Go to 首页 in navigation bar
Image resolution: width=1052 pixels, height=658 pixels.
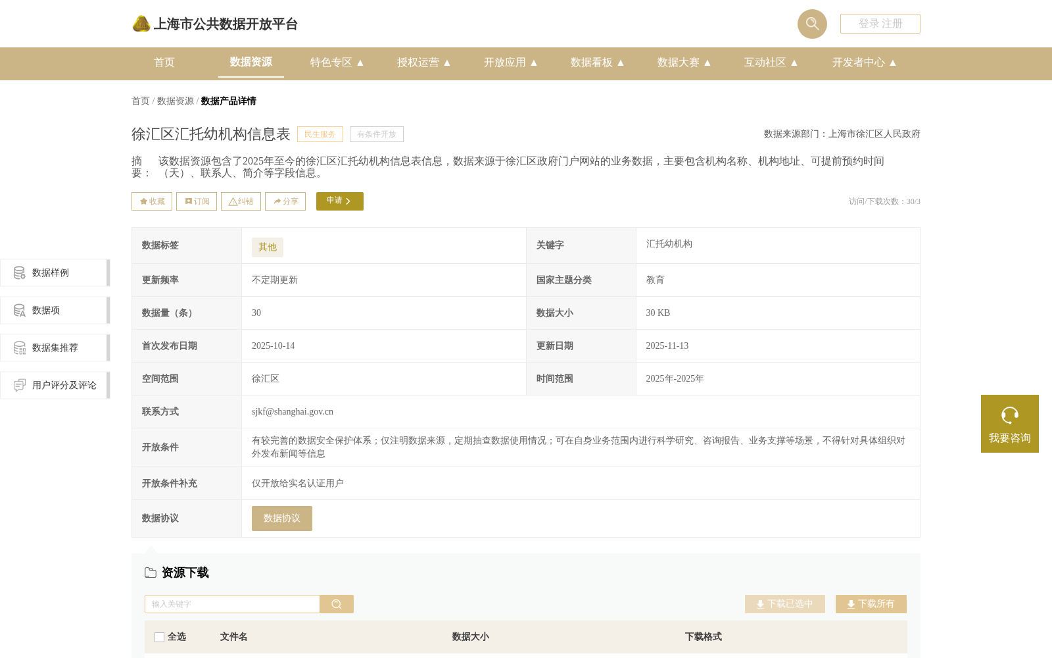click(x=164, y=63)
